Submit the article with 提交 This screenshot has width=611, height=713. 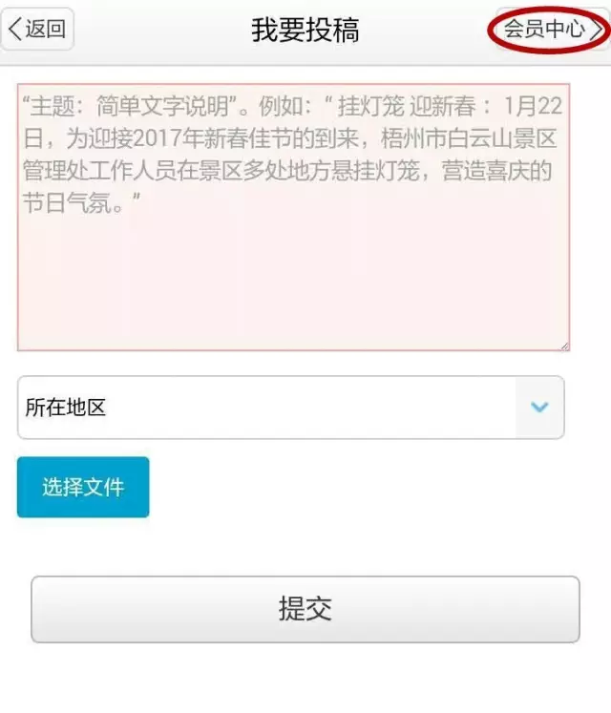point(305,609)
